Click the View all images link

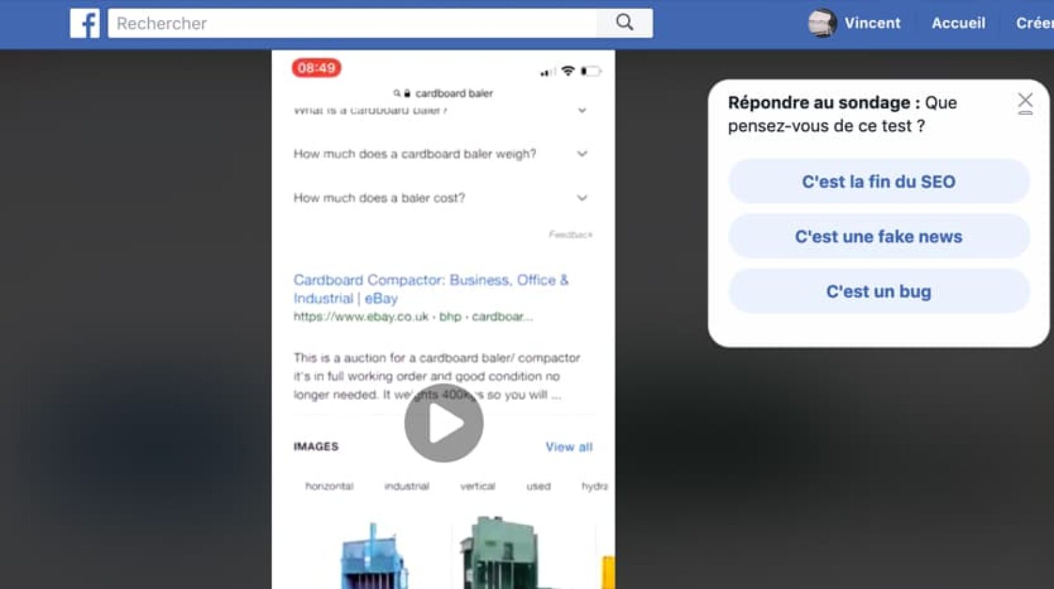(x=569, y=447)
